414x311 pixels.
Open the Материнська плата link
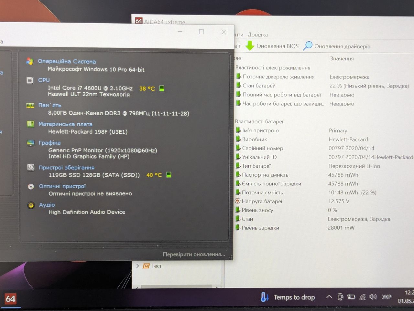tap(65, 124)
